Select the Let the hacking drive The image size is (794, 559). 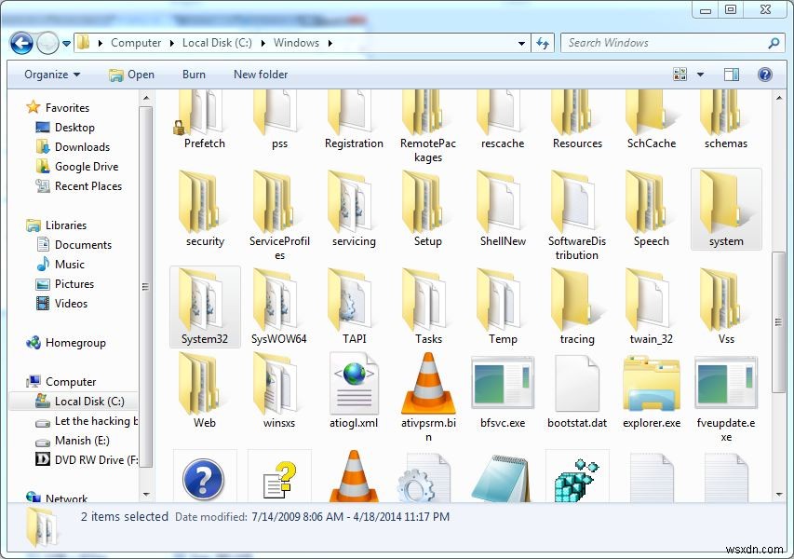pyautogui.click(x=86, y=421)
